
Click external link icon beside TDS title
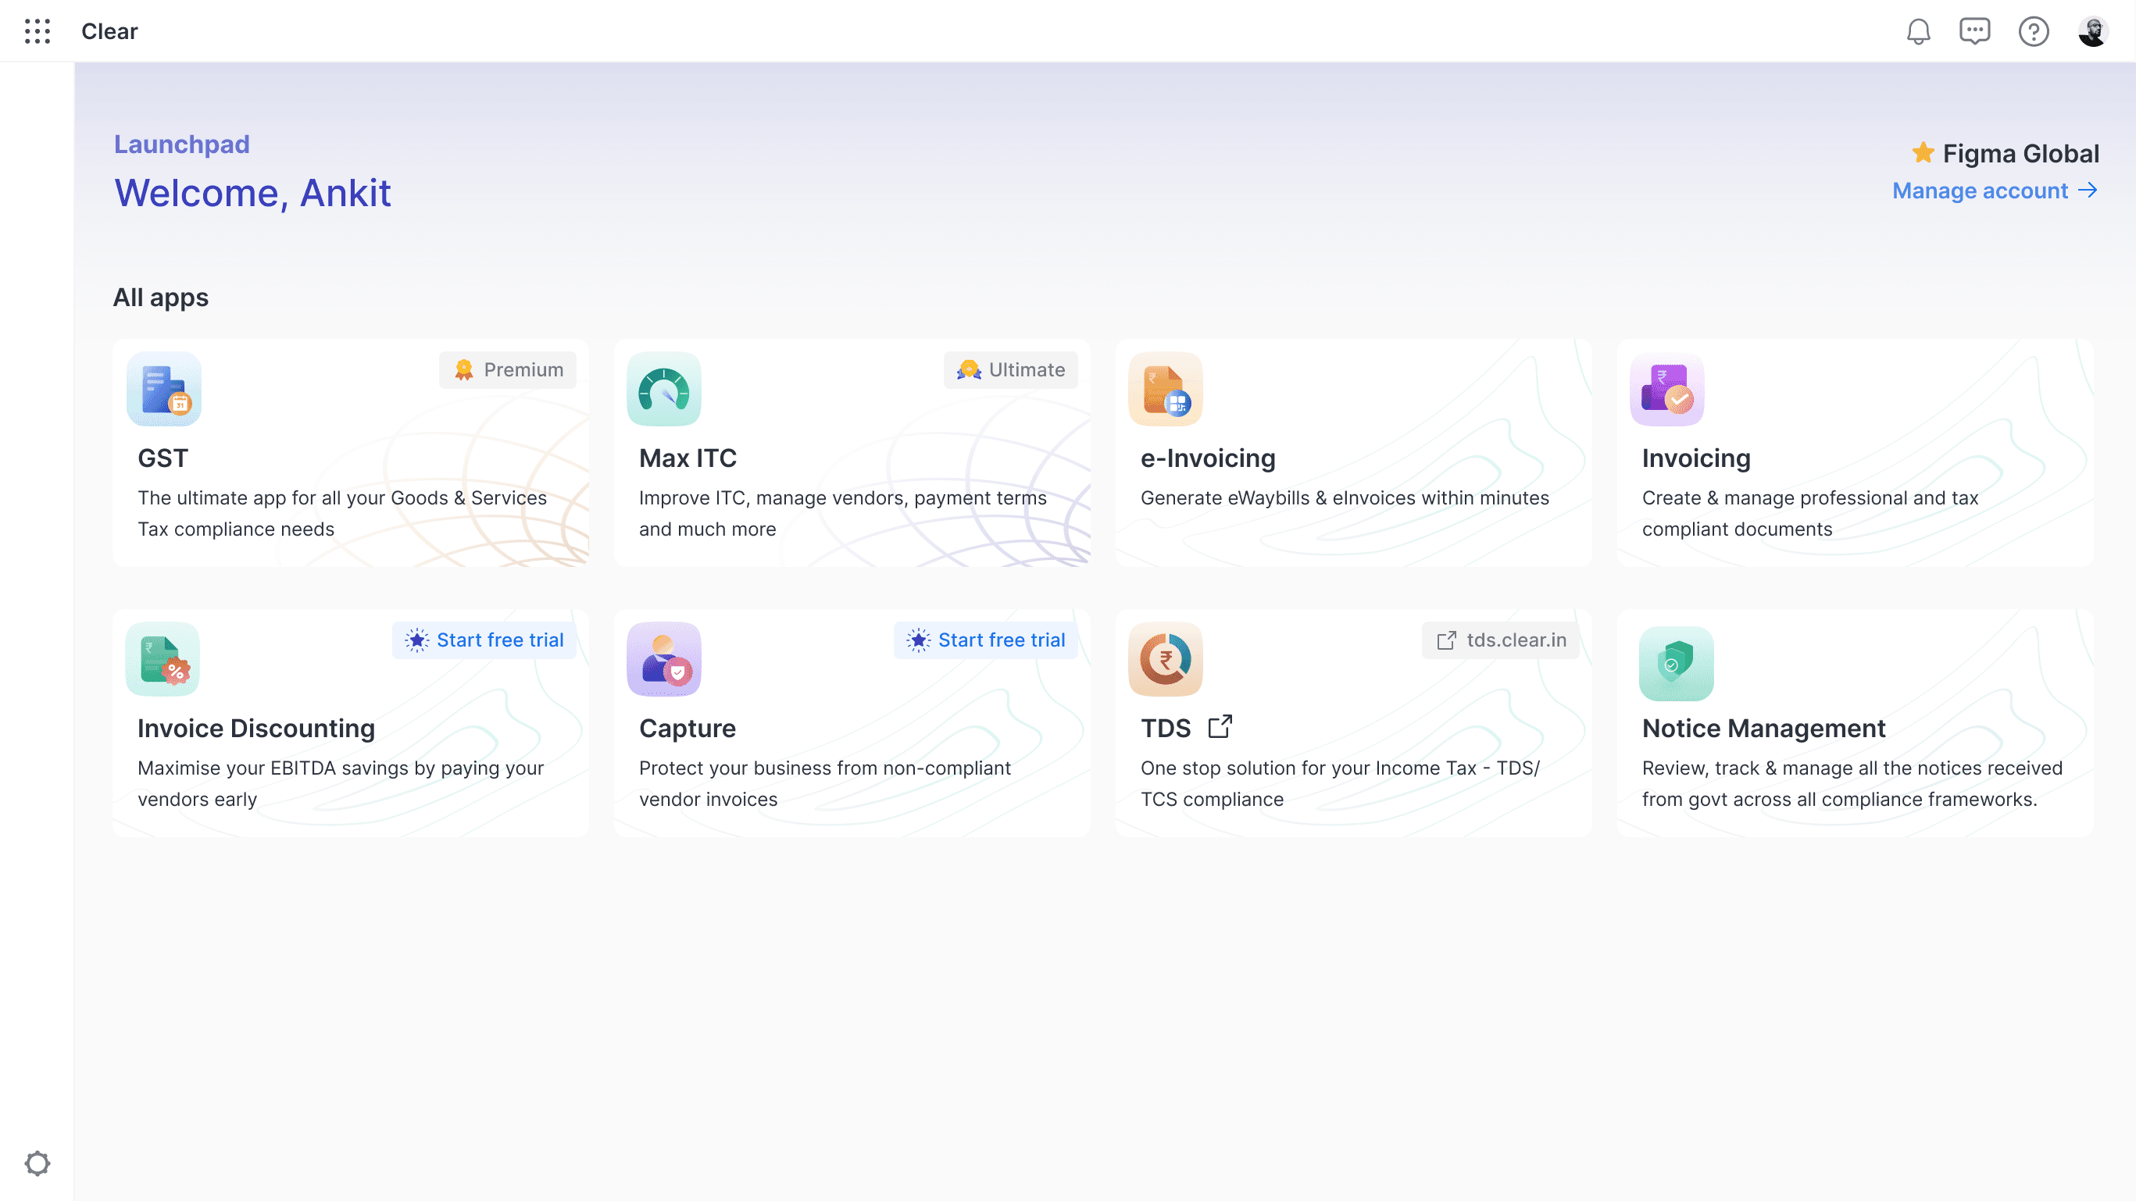click(x=1220, y=727)
